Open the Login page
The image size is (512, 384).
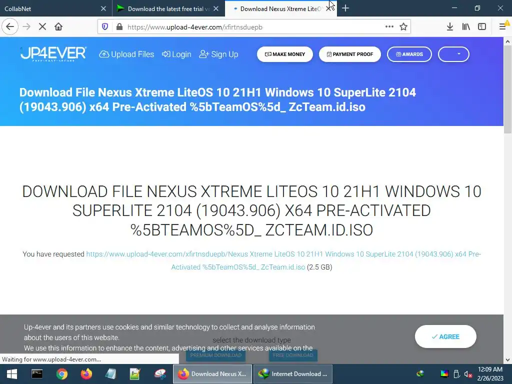pyautogui.click(x=176, y=54)
